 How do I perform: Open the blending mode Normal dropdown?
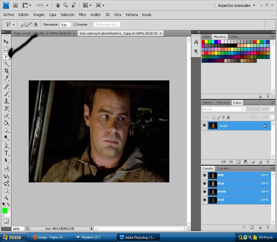pyautogui.click(x=244, y=109)
